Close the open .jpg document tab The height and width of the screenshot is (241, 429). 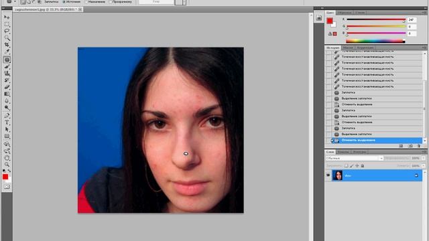(x=80, y=9)
